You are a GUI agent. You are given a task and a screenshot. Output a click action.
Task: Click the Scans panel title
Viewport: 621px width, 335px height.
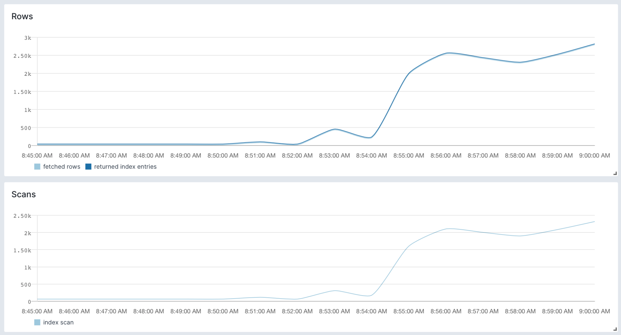24,195
